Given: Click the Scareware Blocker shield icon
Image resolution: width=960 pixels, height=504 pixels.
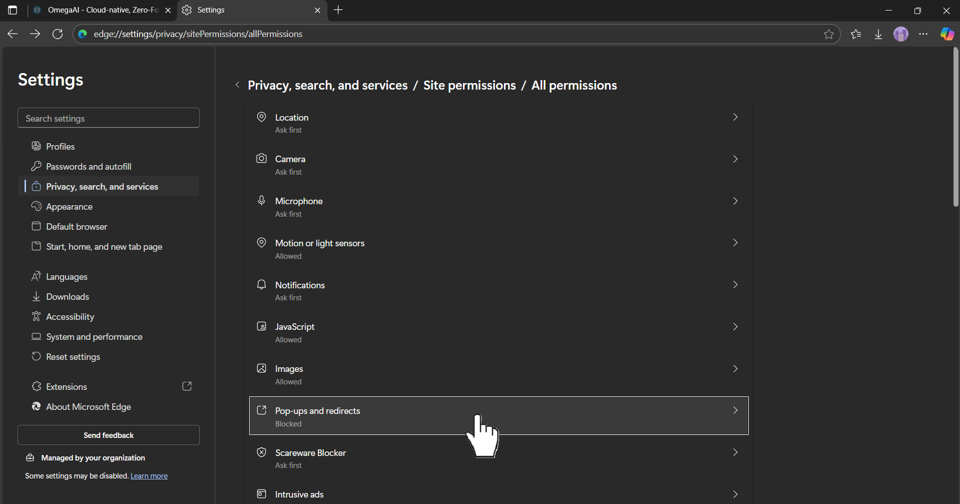Looking at the screenshot, I should (x=262, y=452).
